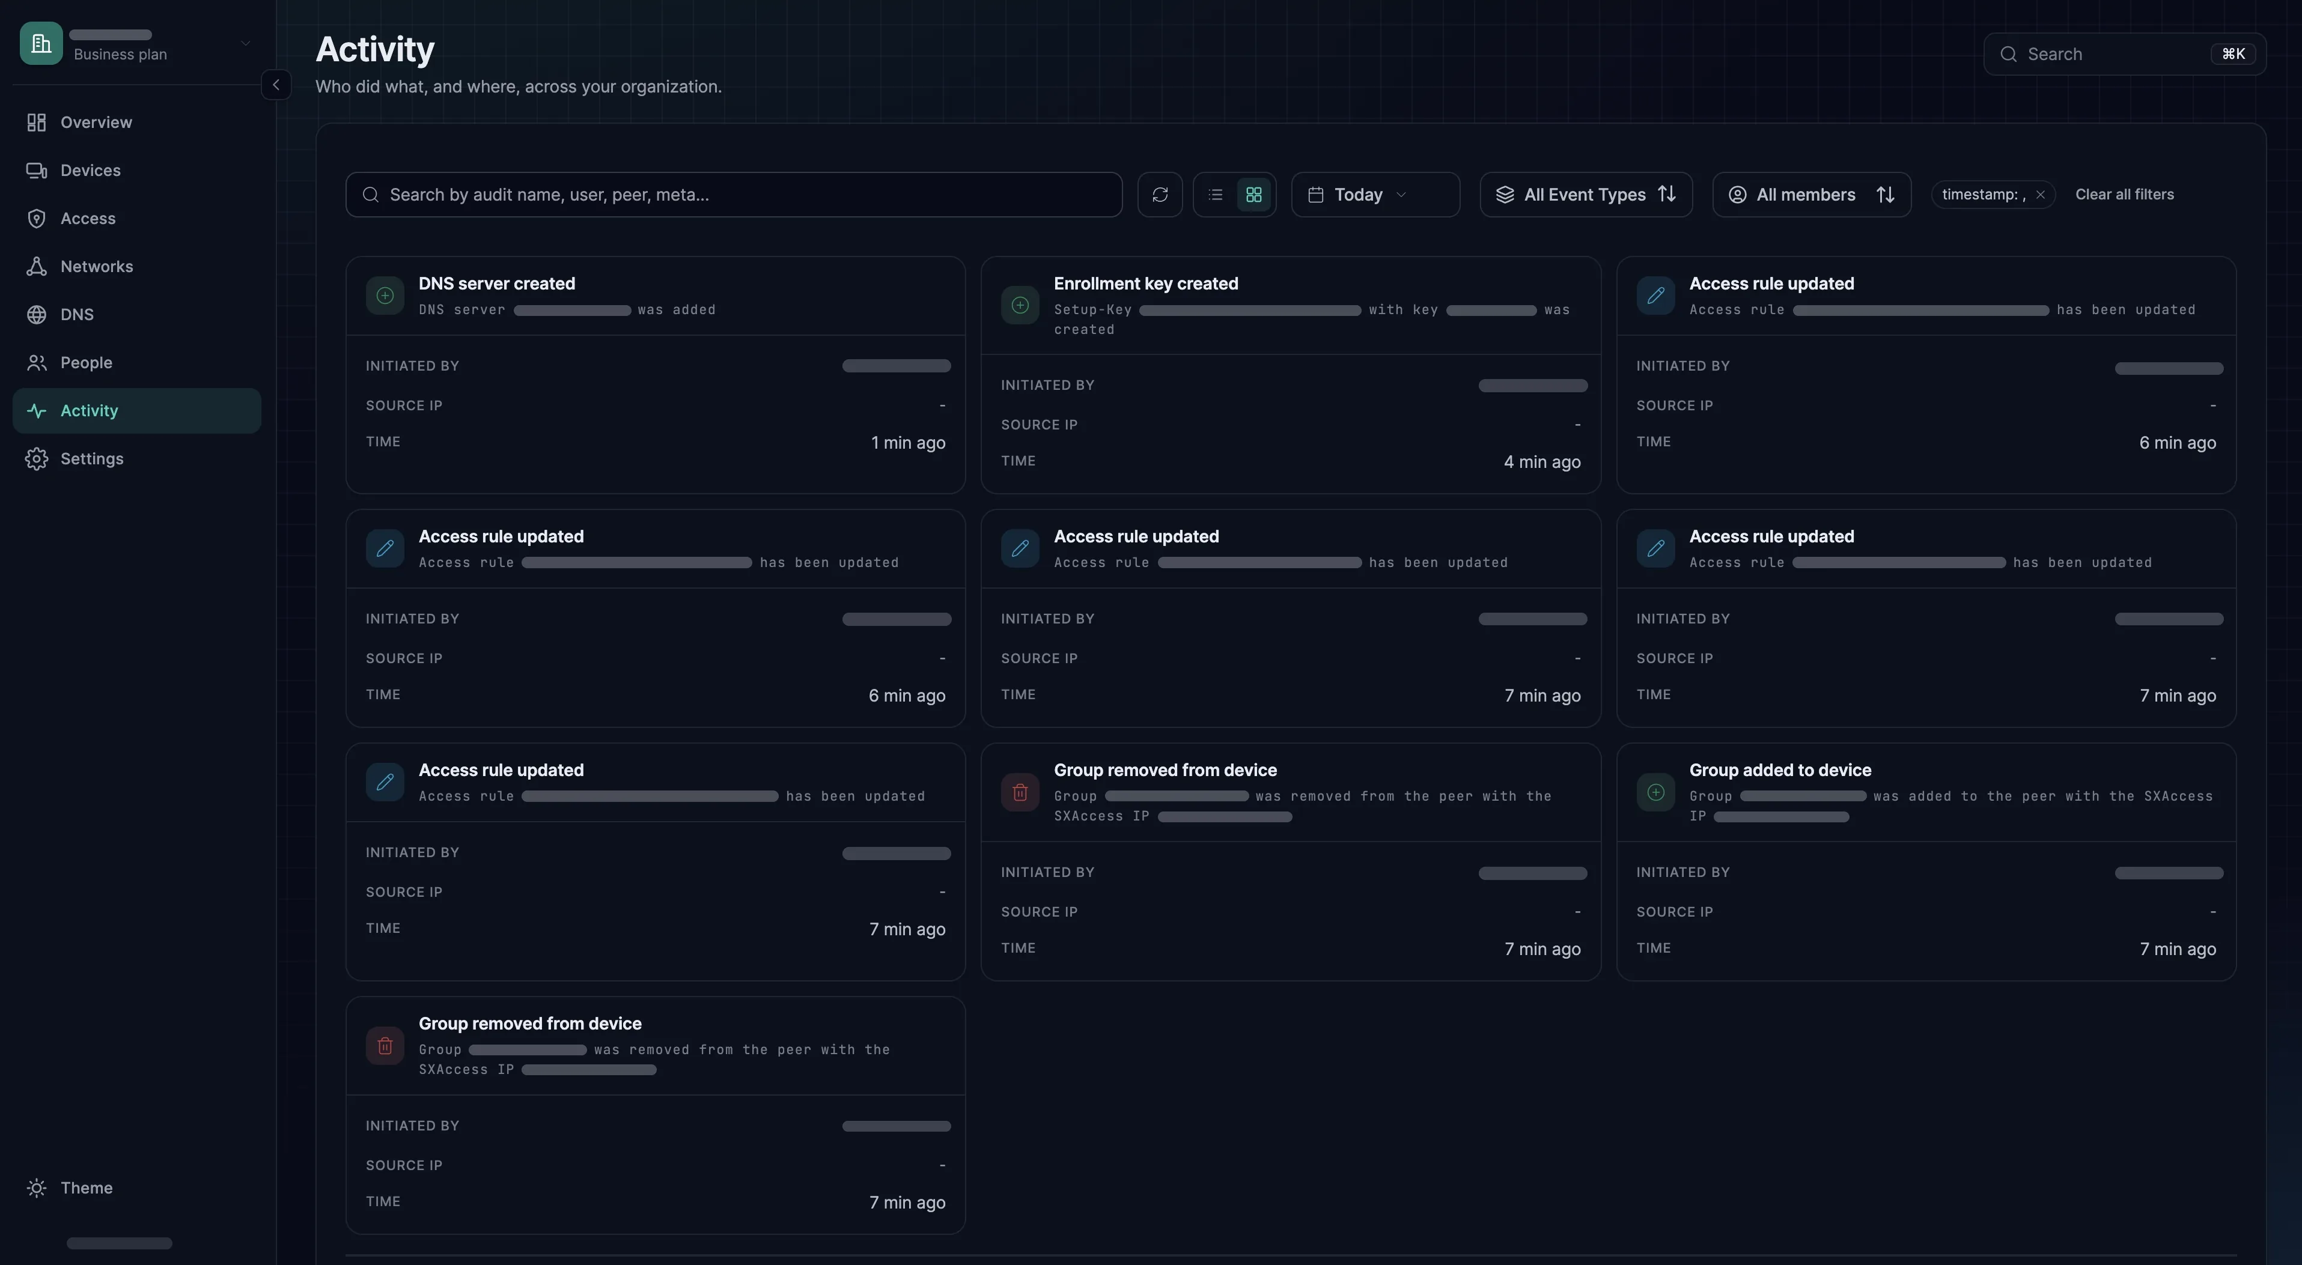Click the refresh icon next to the search field
Image resolution: width=2302 pixels, height=1265 pixels.
1160,195
